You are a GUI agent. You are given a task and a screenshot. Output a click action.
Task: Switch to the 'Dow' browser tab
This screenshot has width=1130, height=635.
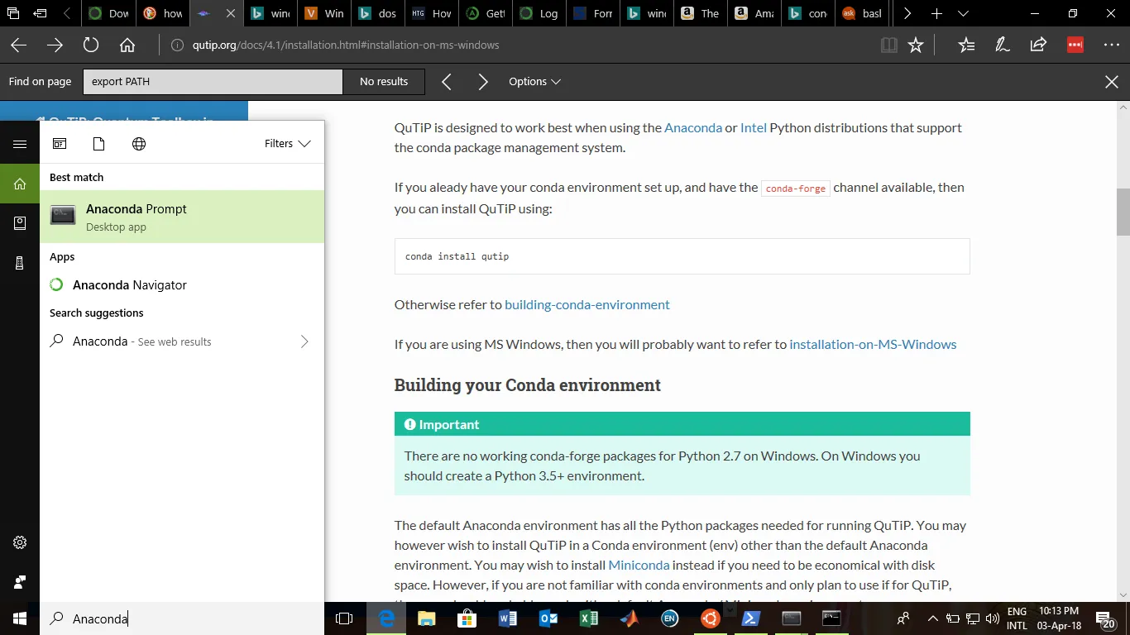pyautogui.click(x=109, y=13)
